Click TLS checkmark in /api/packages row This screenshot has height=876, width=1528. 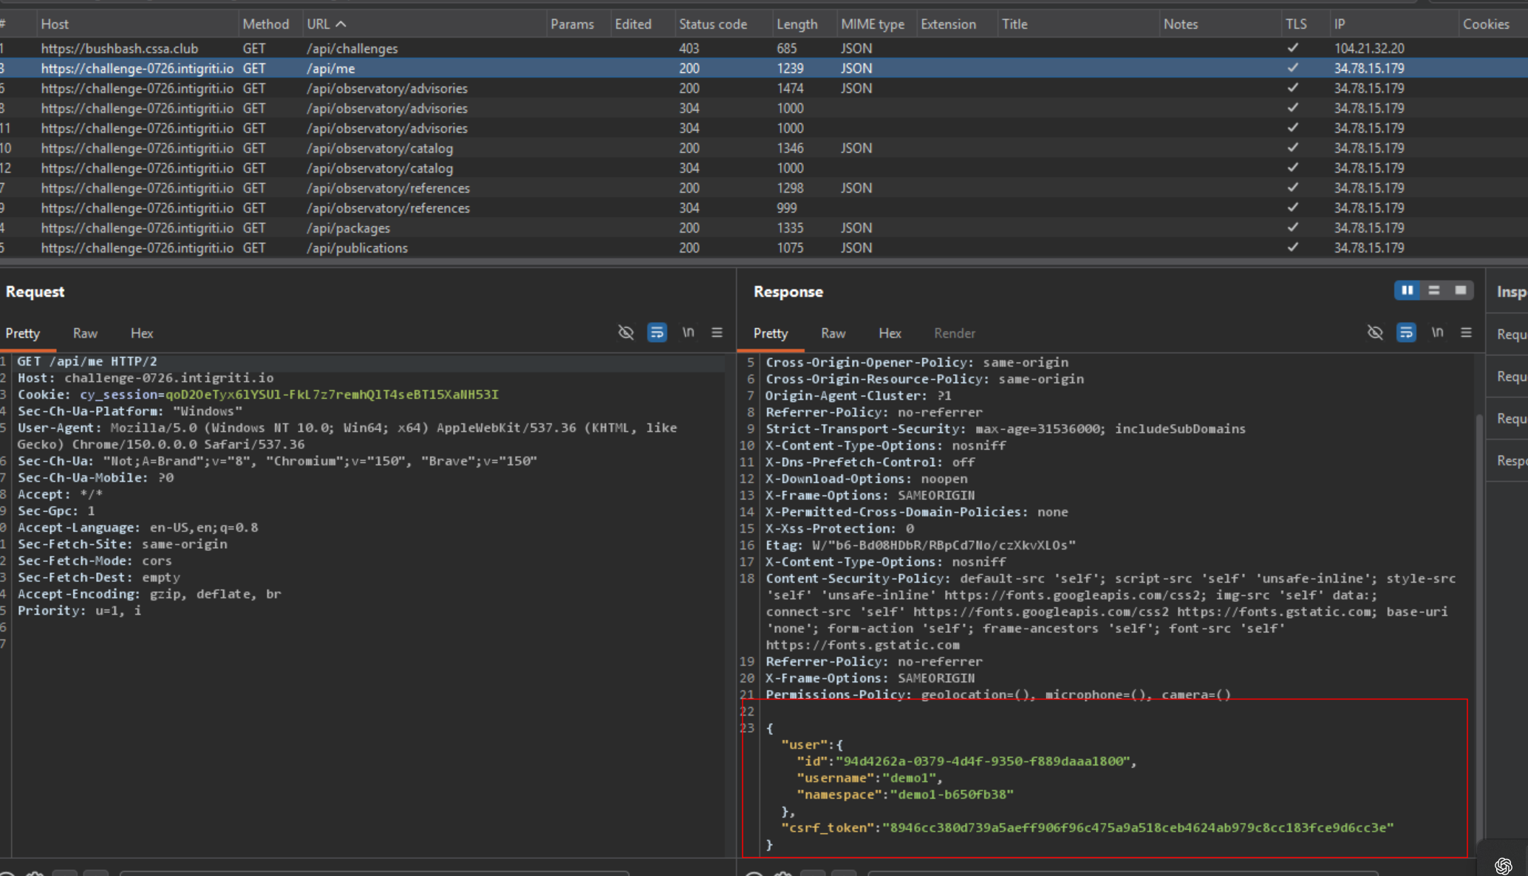[1292, 227]
